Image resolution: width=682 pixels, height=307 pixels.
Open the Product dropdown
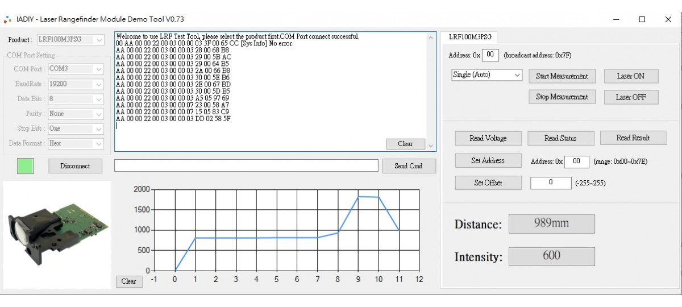pyautogui.click(x=71, y=40)
